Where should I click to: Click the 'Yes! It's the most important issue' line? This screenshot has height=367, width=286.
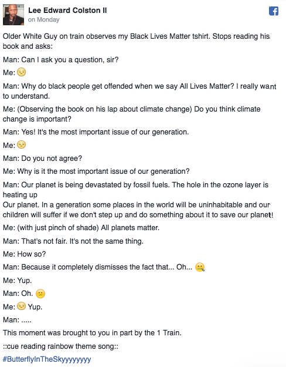(x=96, y=132)
